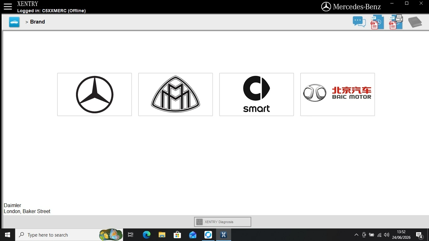
Task: Open the notification center icon
Action: tap(419, 235)
